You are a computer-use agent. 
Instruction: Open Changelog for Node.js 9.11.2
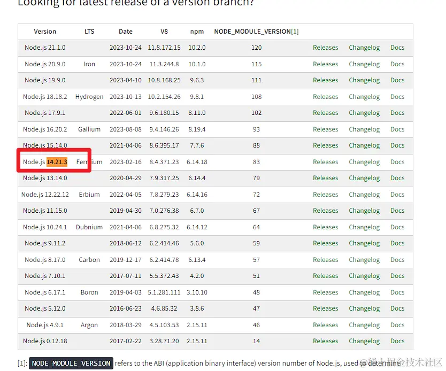click(x=364, y=243)
